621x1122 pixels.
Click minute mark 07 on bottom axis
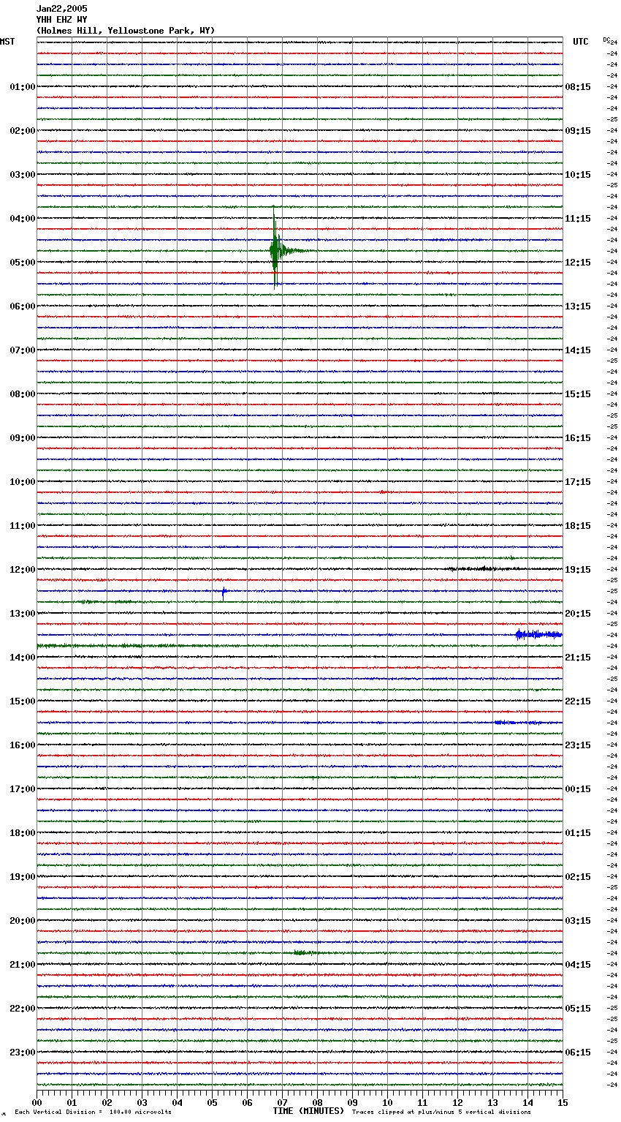pyautogui.click(x=282, y=1102)
